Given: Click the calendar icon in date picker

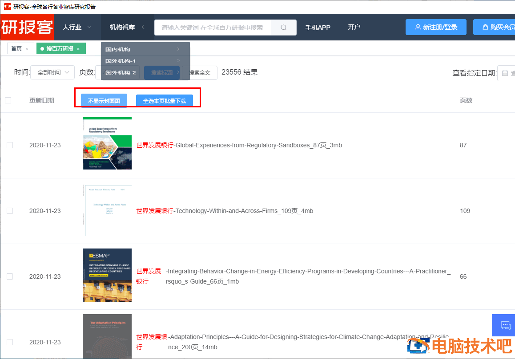Looking at the screenshot, I should [505, 73].
